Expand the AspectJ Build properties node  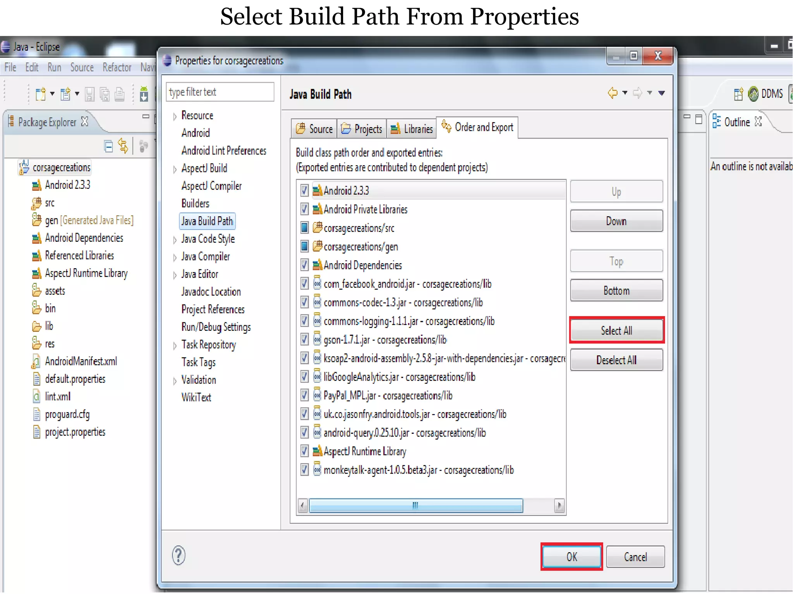(175, 169)
